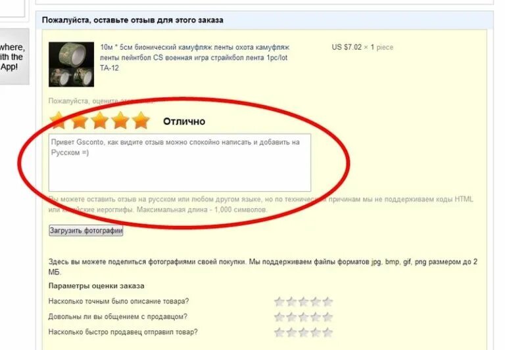Give seller communication three stars
The width and height of the screenshot is (505, 350).
coord(303,317)
